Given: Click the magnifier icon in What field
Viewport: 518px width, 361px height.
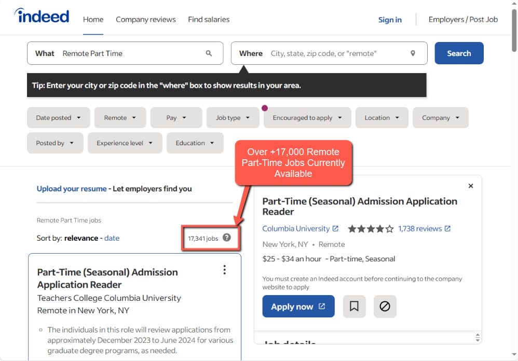Looking at the screenshot, I should click(x=209, y=53).
